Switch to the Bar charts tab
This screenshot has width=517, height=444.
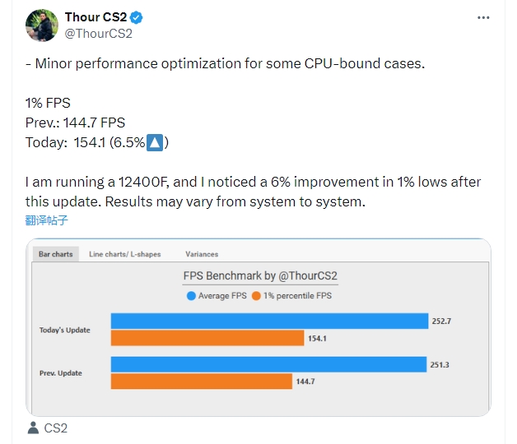(x=56, y=254)
